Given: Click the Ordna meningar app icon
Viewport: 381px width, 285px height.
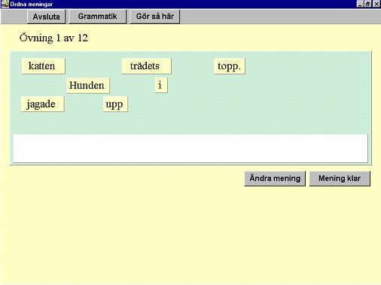Looking at the screenshot, I should click(5, 4).
